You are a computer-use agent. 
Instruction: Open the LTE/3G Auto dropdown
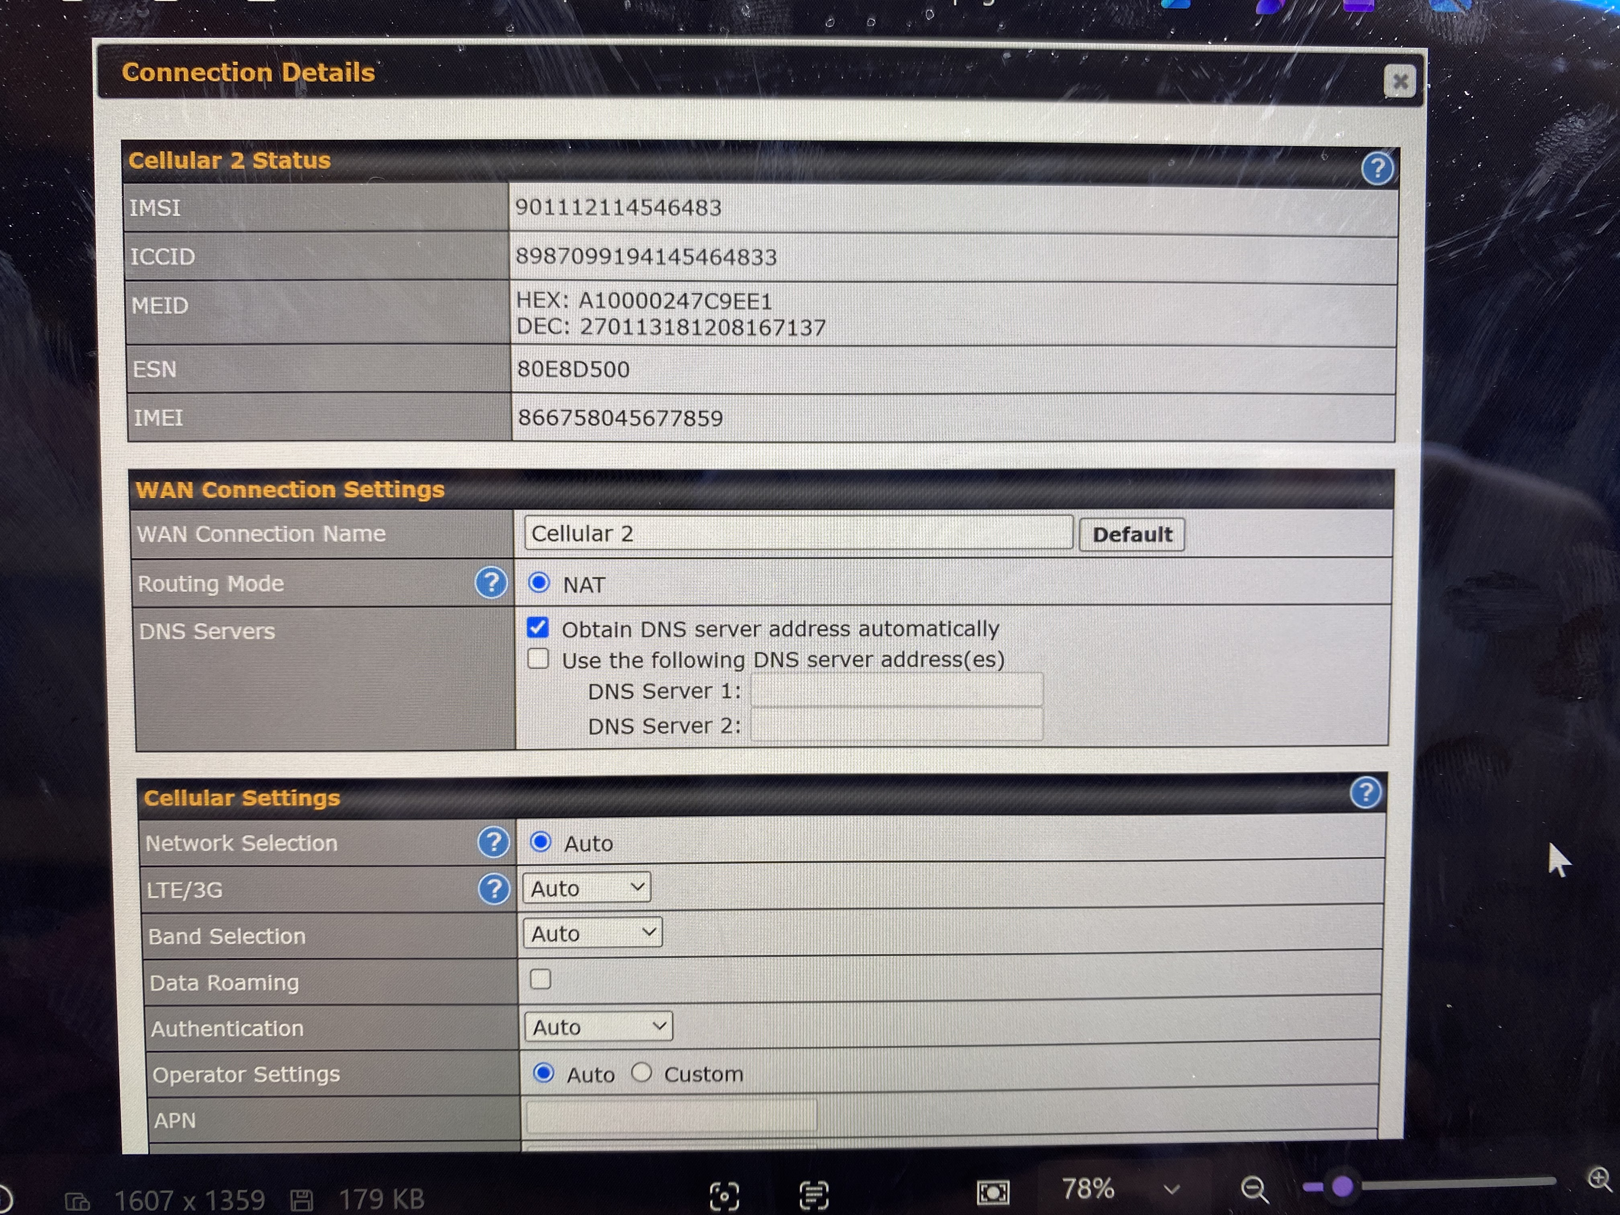coord(587,888)
